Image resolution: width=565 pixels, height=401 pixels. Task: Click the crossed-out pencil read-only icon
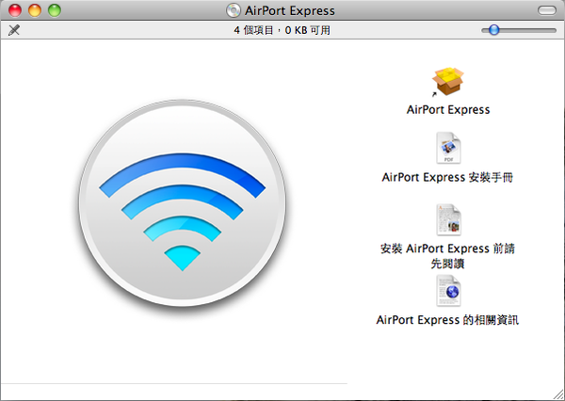[14, 30]
